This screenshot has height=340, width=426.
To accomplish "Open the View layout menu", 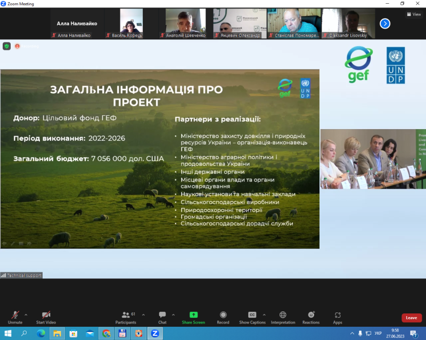I will (x=413, y=14).
